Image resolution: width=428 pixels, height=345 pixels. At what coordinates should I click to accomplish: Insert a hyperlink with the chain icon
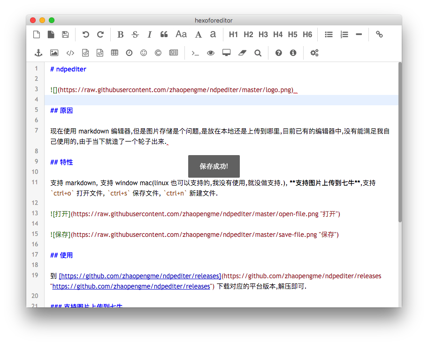pos(379,34)
